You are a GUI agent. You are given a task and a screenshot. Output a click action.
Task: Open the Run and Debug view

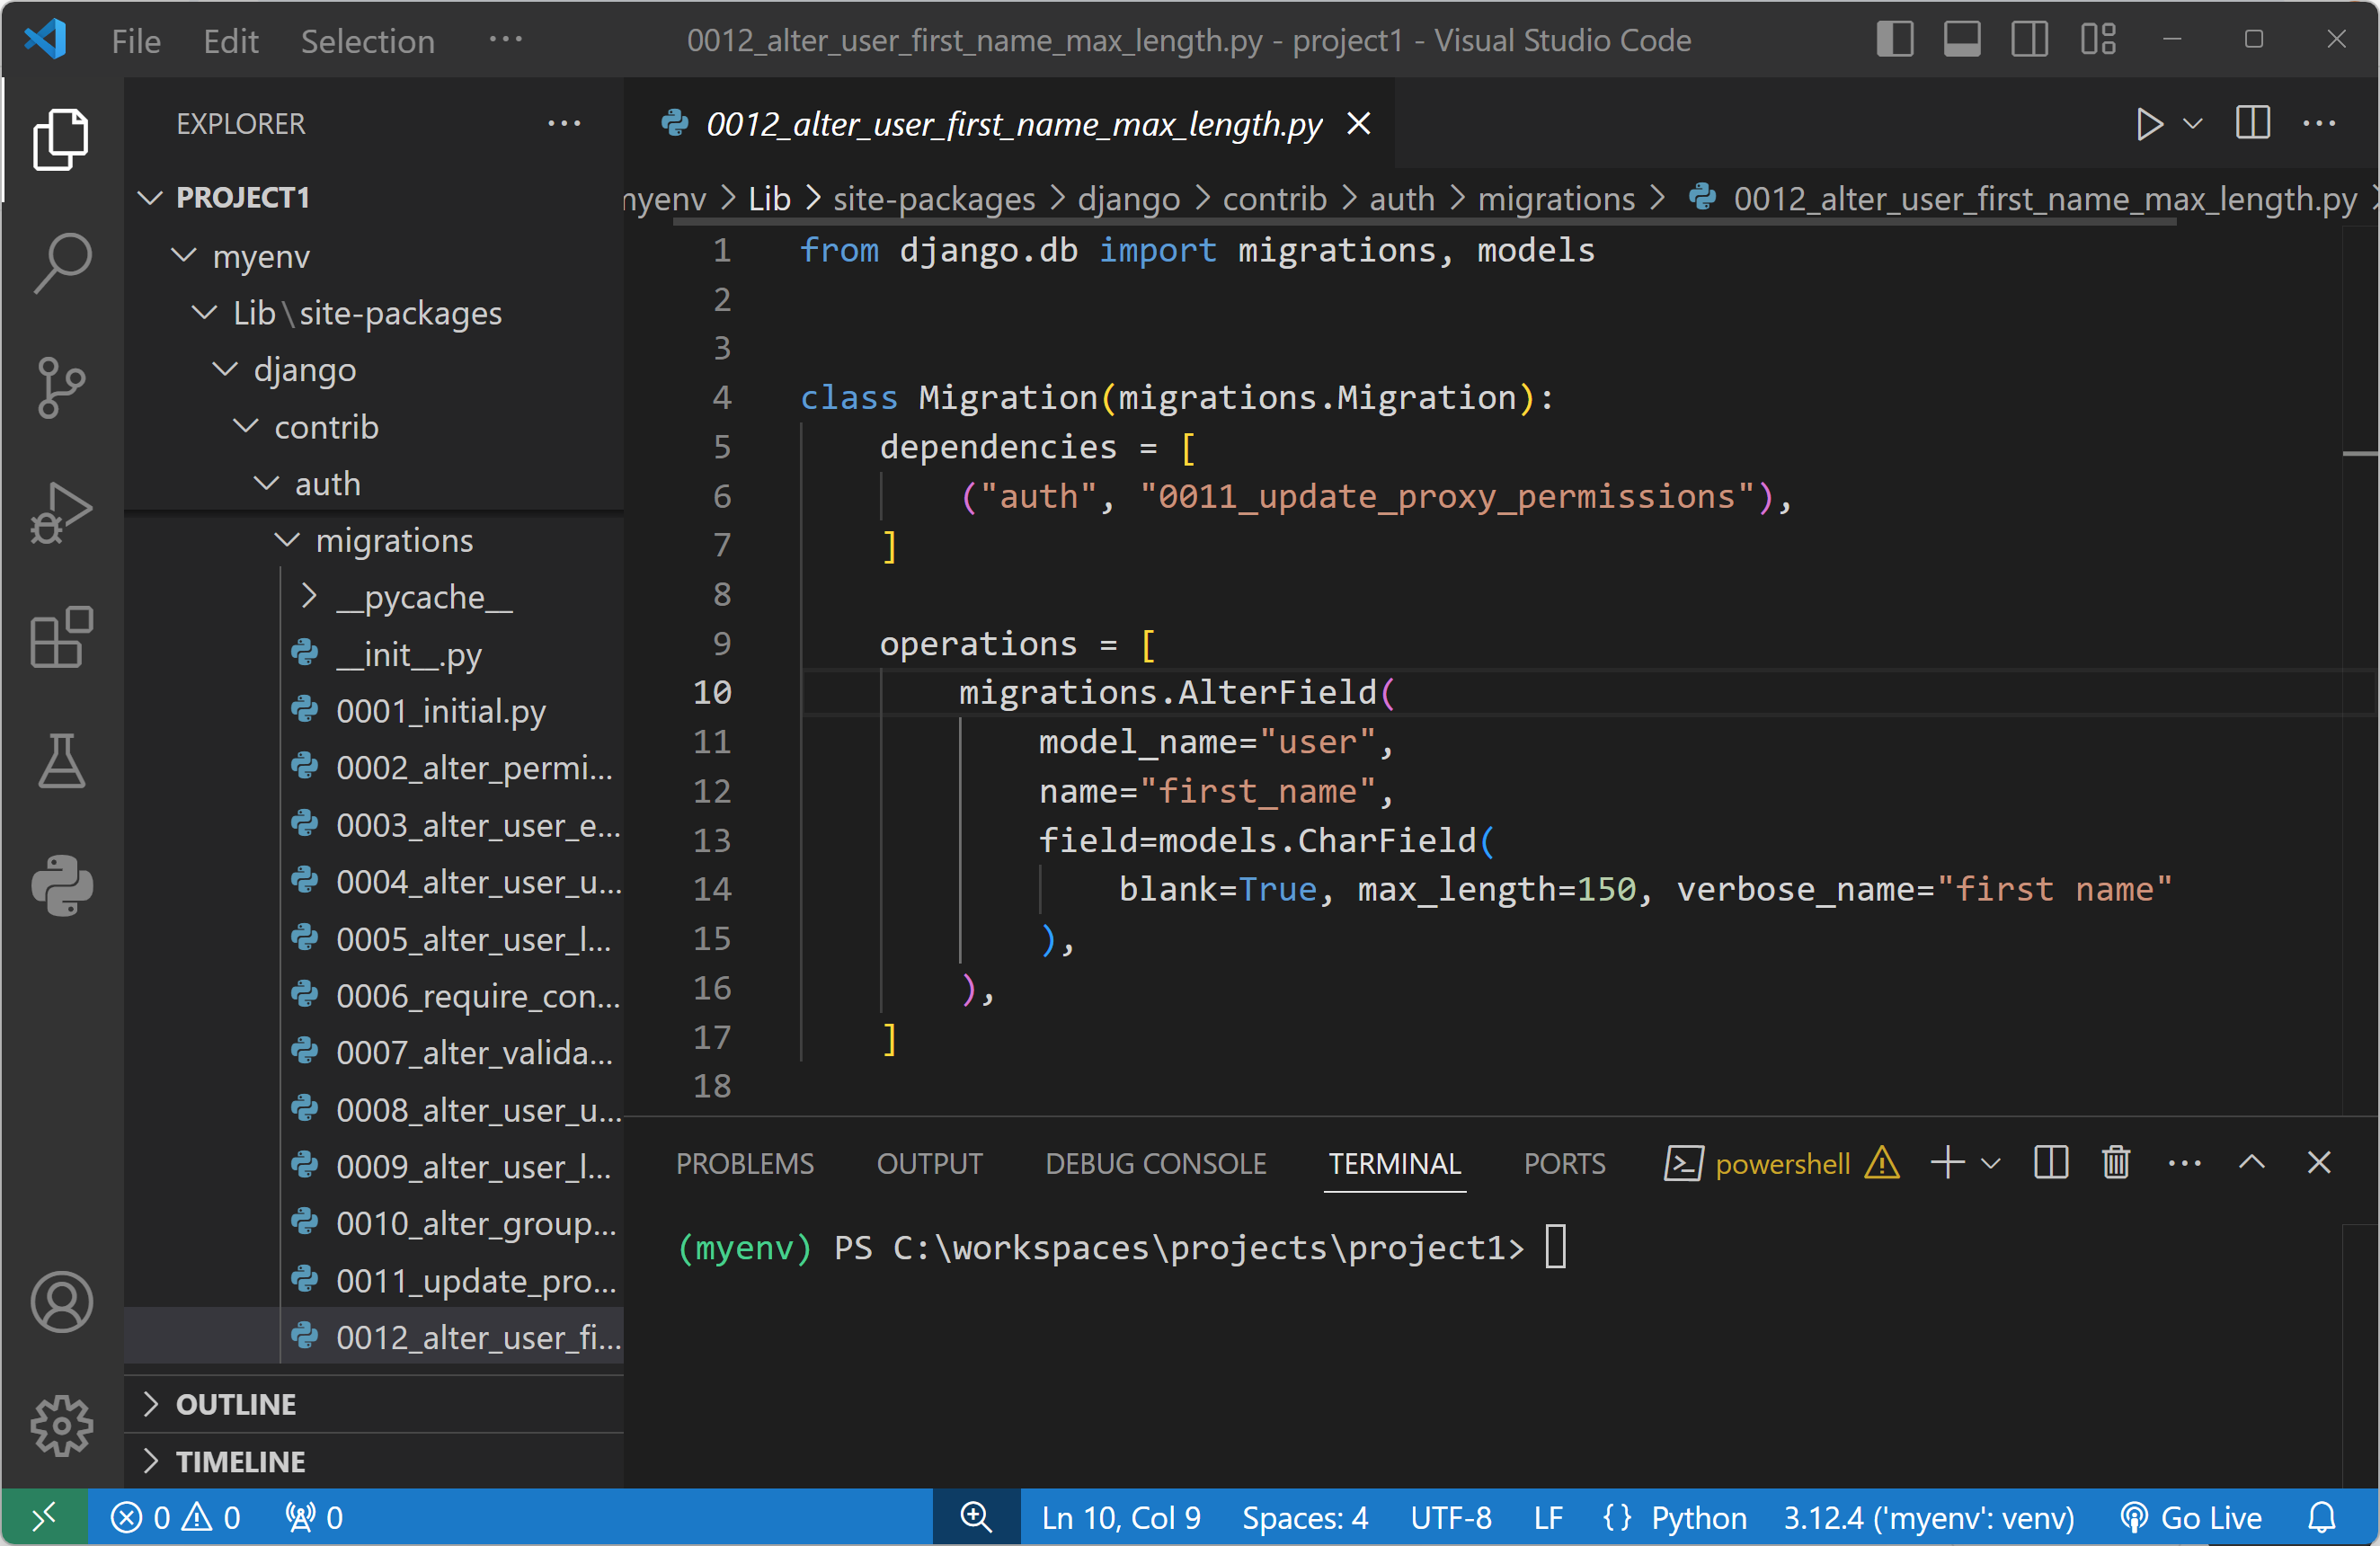click(x=62, y=512)
